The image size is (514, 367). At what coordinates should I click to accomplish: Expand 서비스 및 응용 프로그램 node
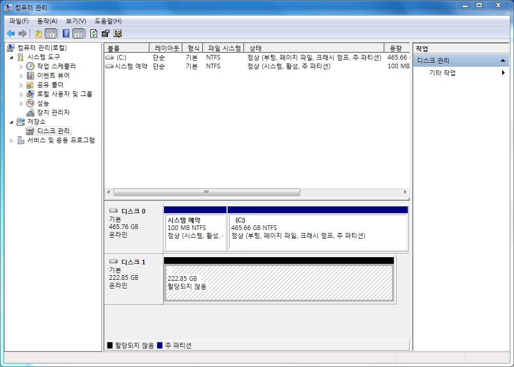pyautogui.click(x=12, y=141)
